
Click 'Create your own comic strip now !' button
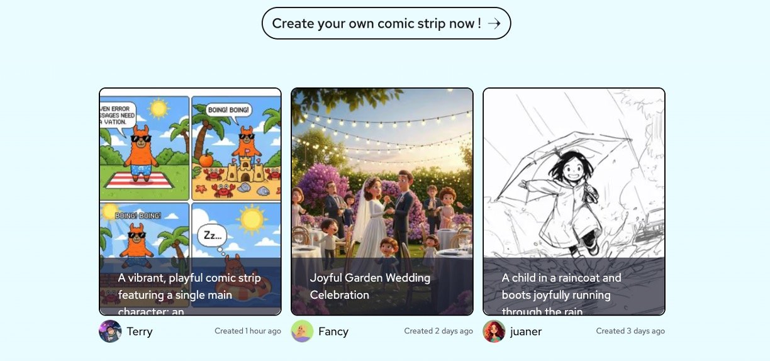[386, 23]
